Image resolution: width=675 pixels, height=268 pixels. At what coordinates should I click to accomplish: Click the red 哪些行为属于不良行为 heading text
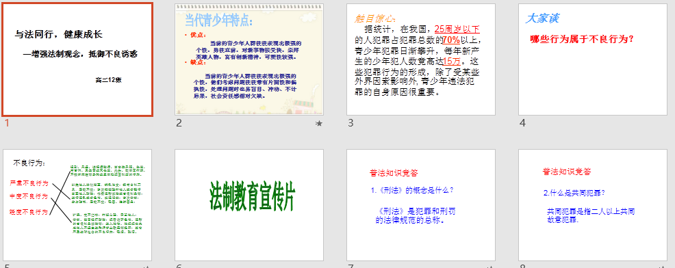(x=582, y=40)
